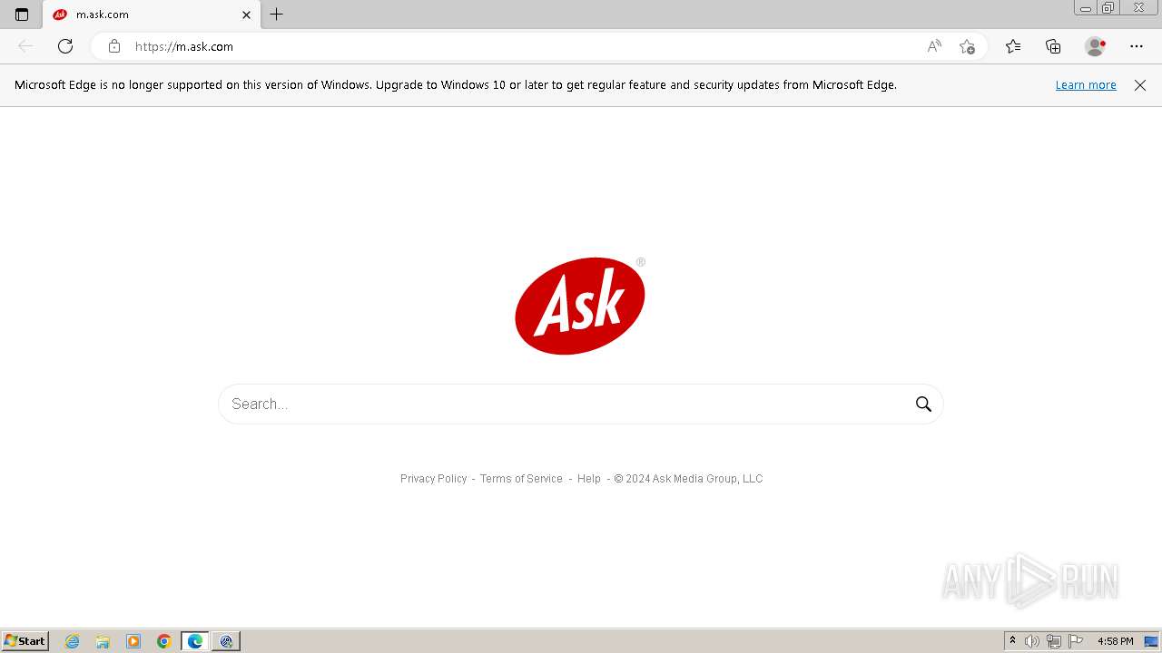Screen dimensions: 1162x653
Task: Open File Explorer from taskbar
Action: 103,641
